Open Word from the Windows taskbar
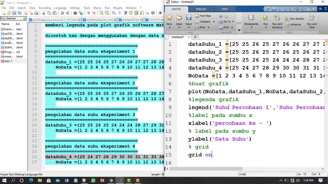The height and width of the screenshot is (184, 328). point(67,181)
